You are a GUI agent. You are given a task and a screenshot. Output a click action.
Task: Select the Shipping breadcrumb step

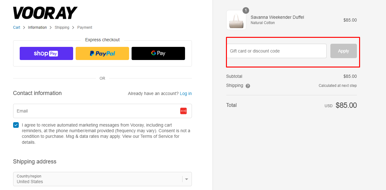click(62, 27)
